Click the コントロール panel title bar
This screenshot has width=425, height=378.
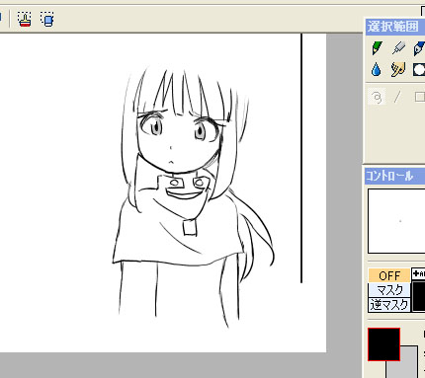coord(395,176)
